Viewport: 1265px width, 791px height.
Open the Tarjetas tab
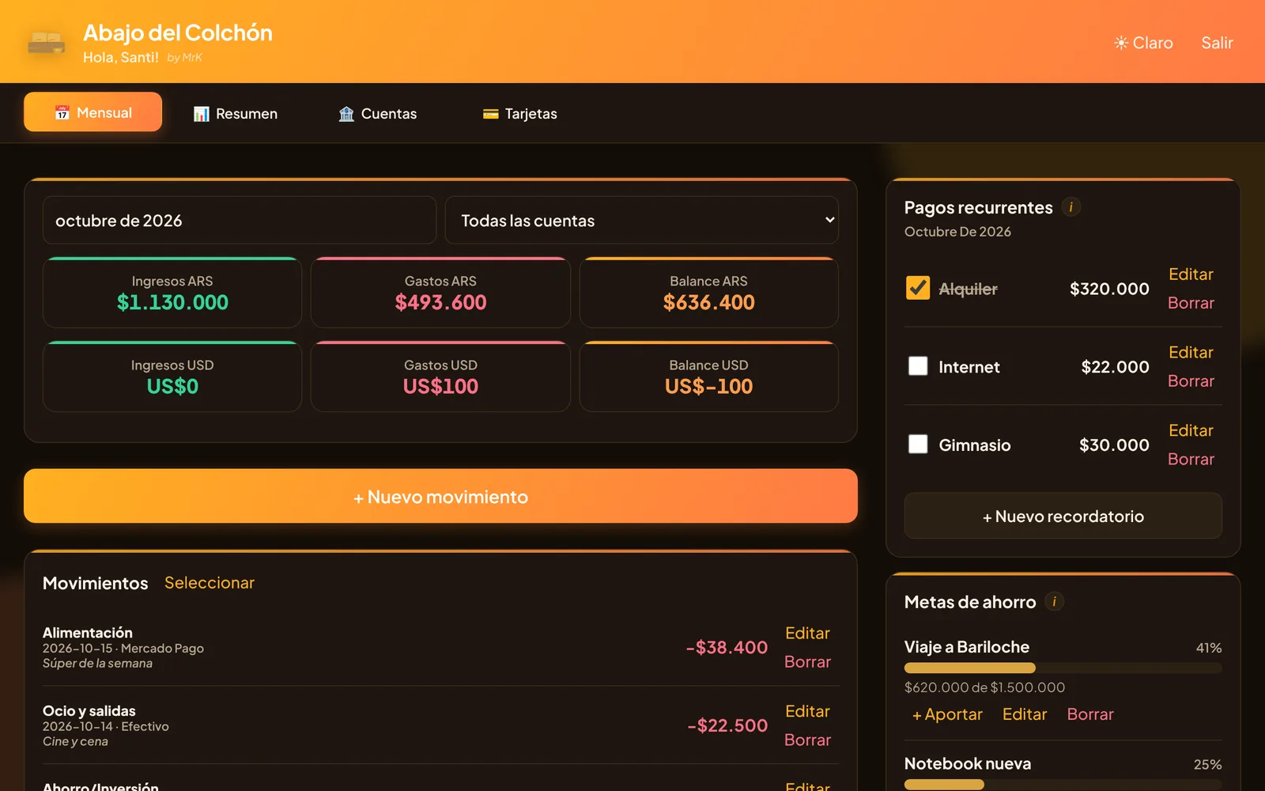(520, 114)
